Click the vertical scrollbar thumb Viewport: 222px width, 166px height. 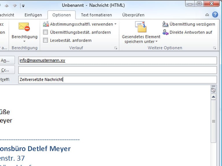[213, 121]
